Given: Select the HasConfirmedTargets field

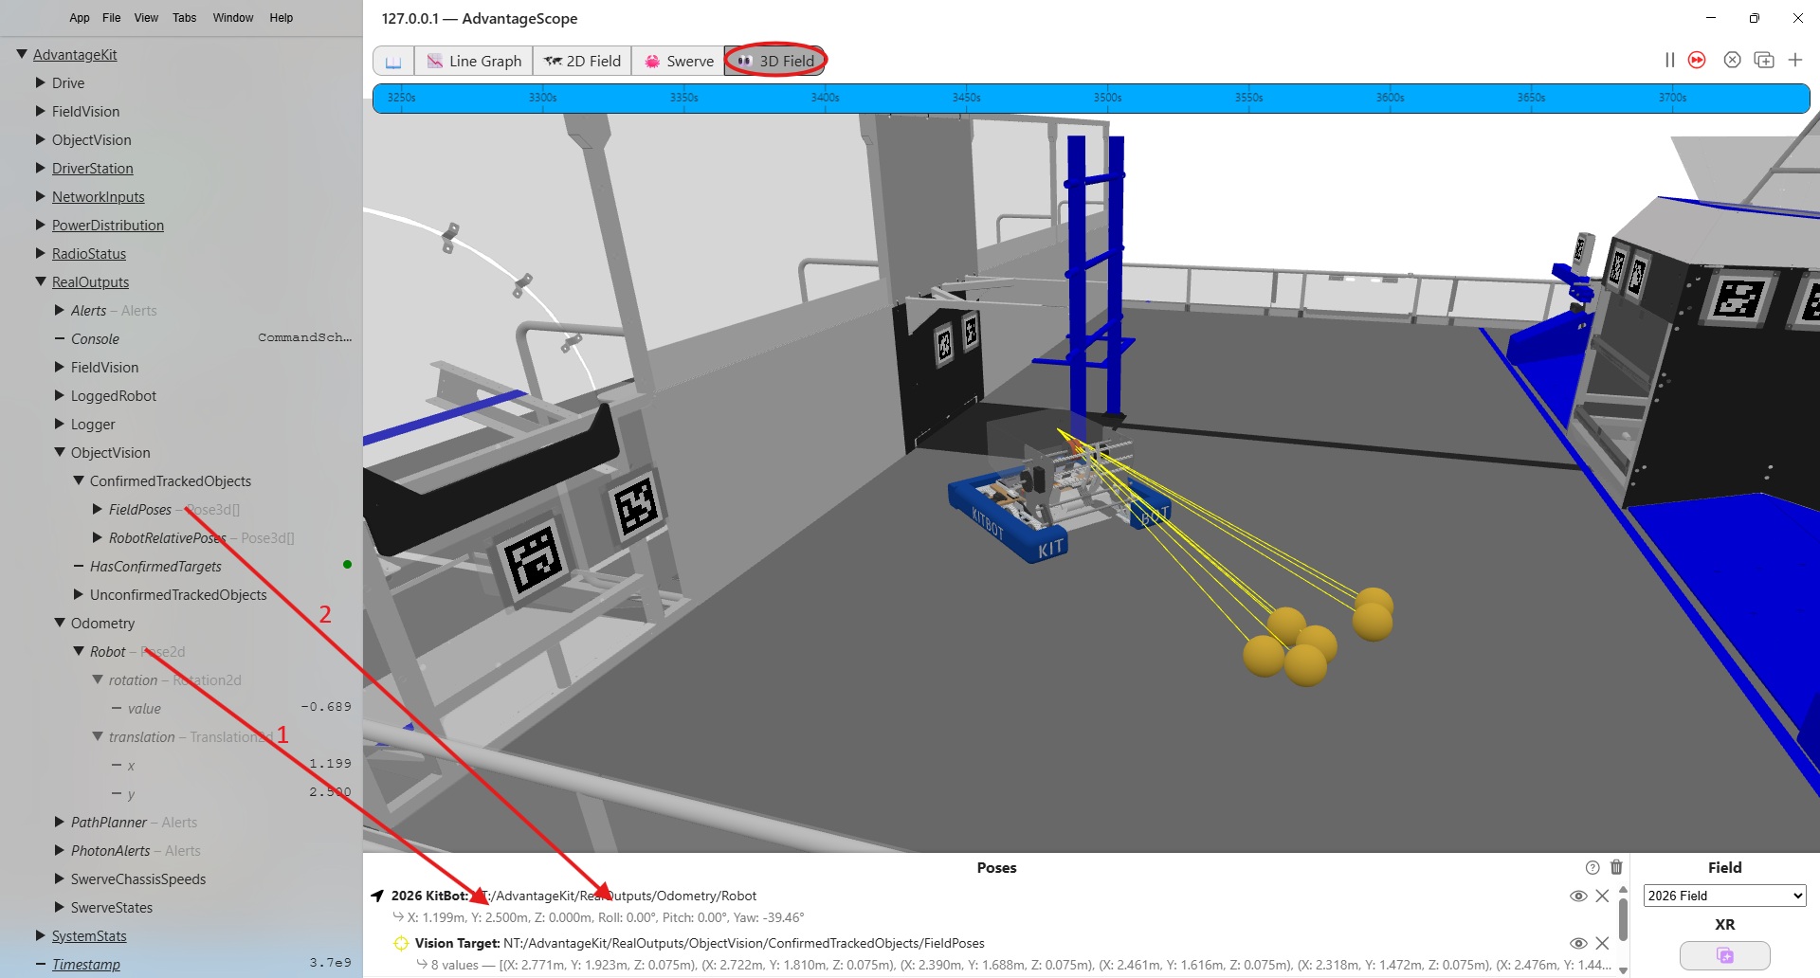Looking at the screenshot, I should point(155,566).
